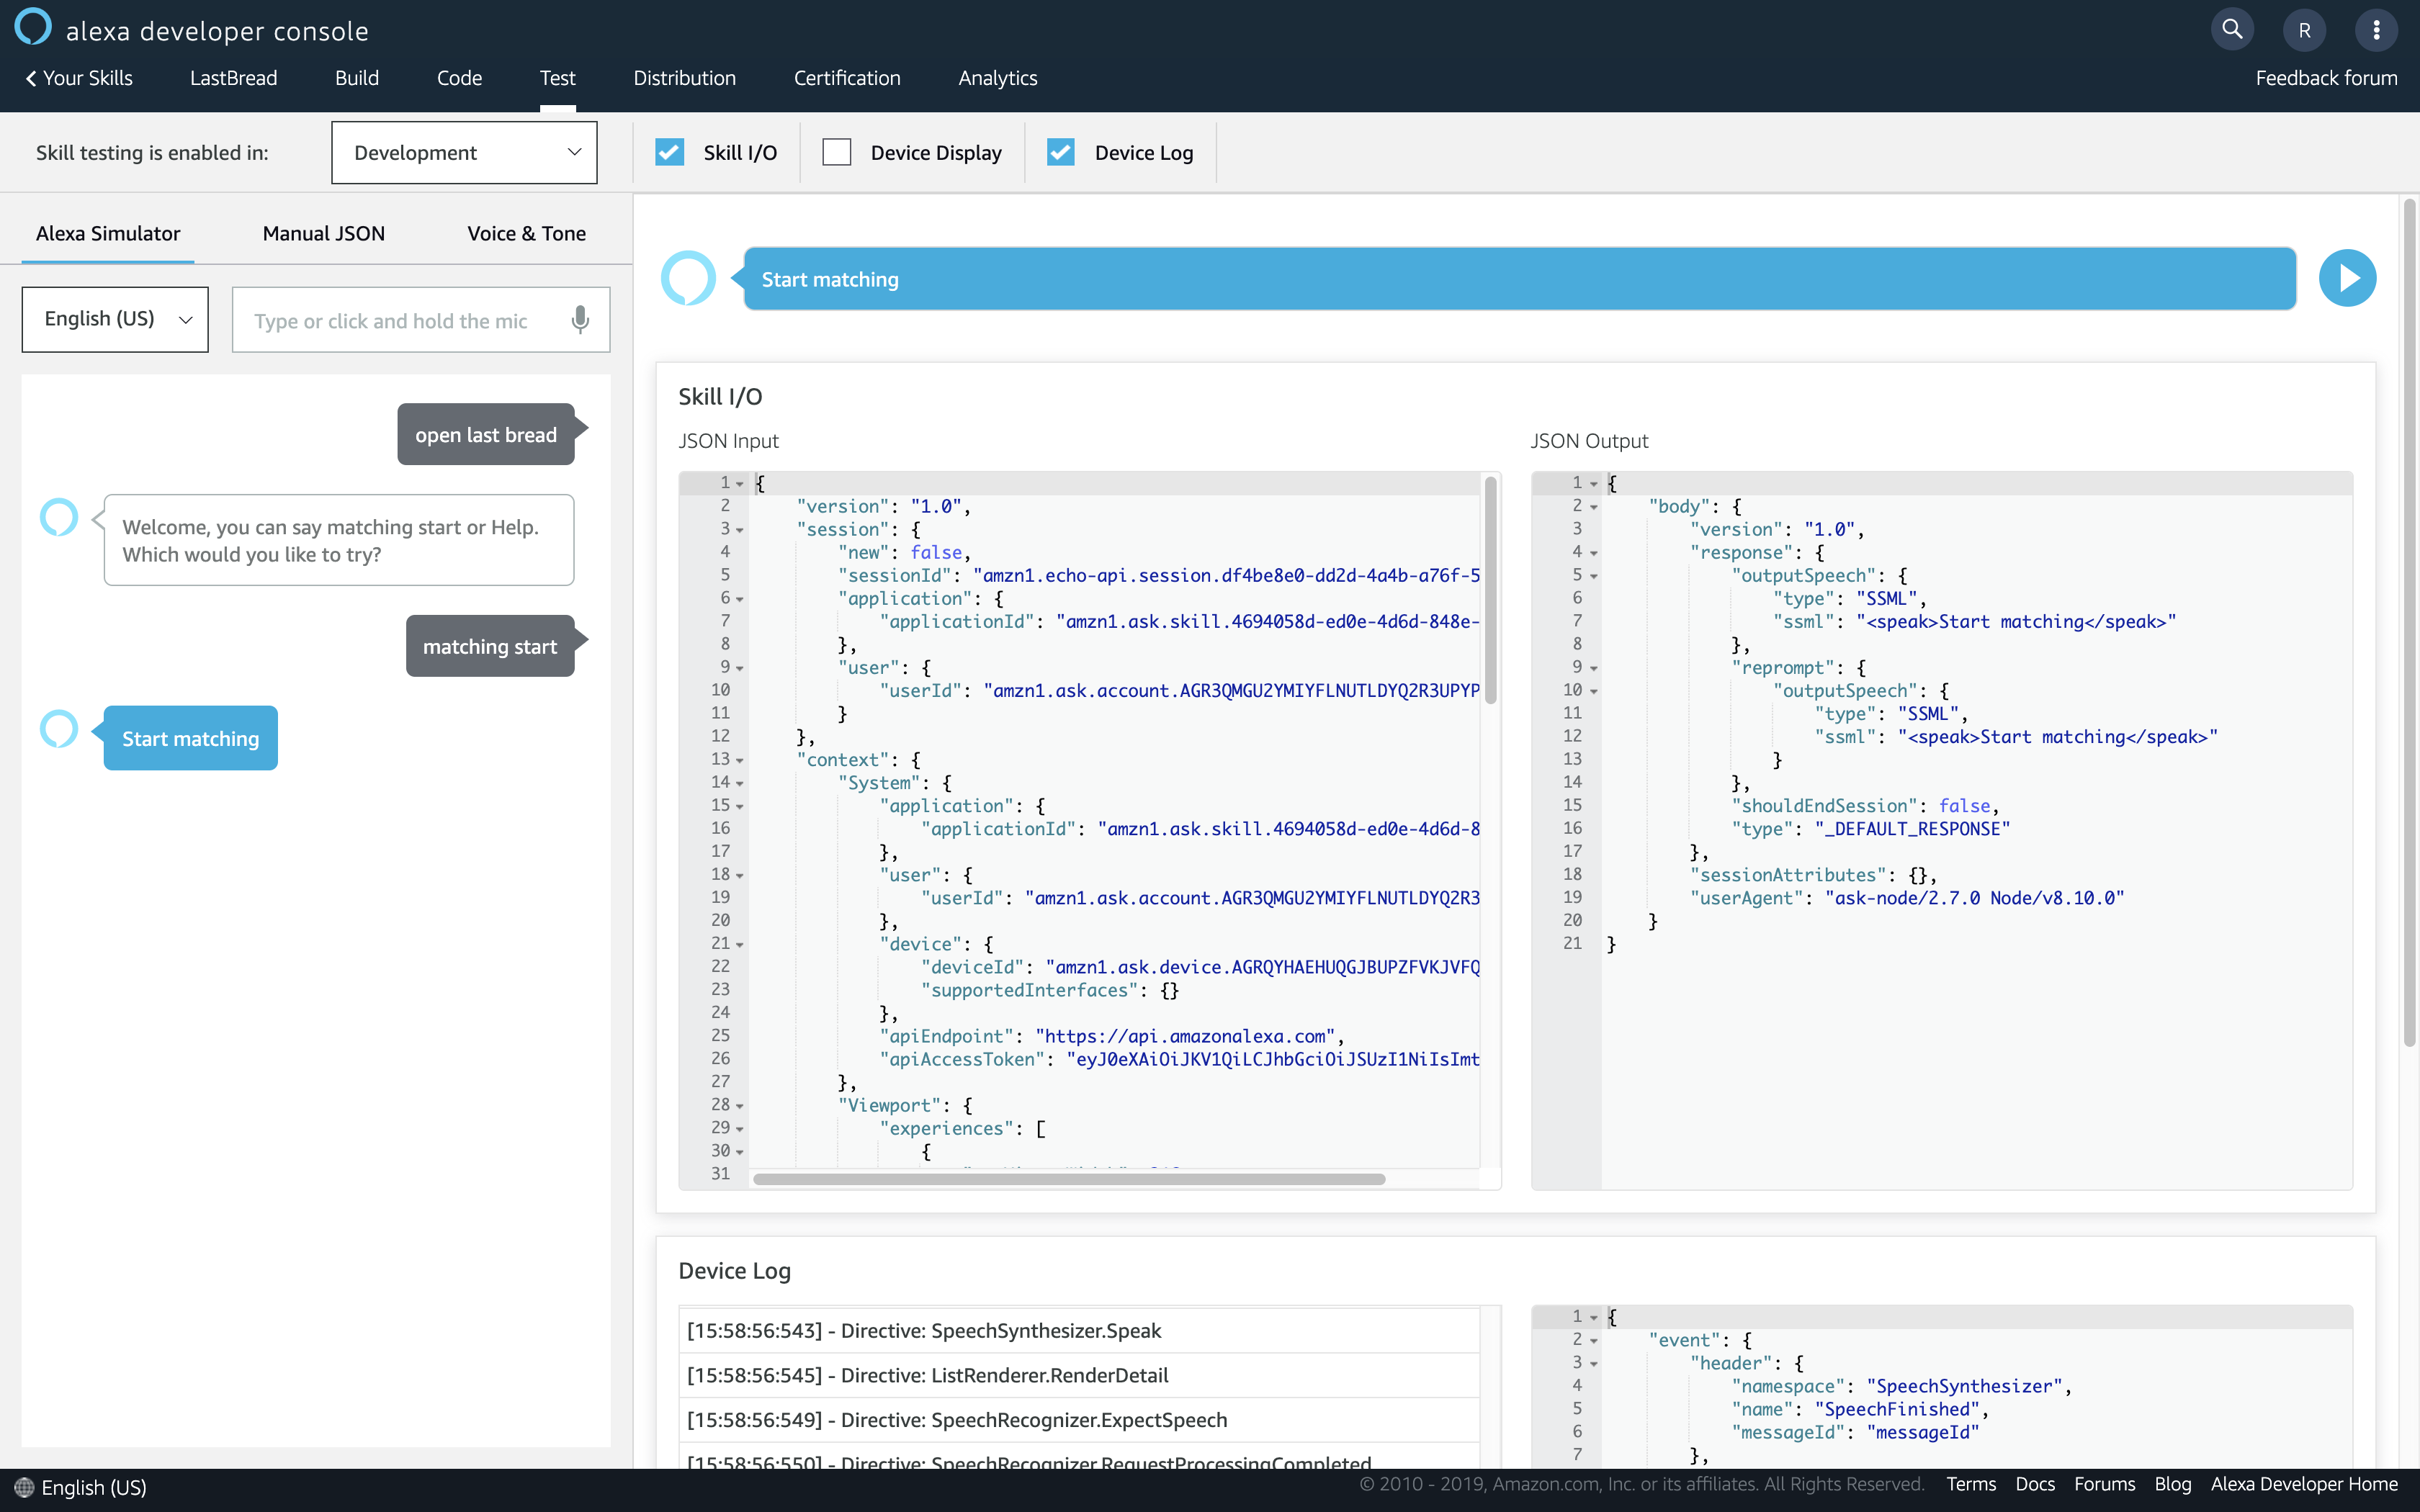Screen dimensions: 2420x1512
Task: Click Alexa avatar beside Start matching chat bubble
Action: 59,729
